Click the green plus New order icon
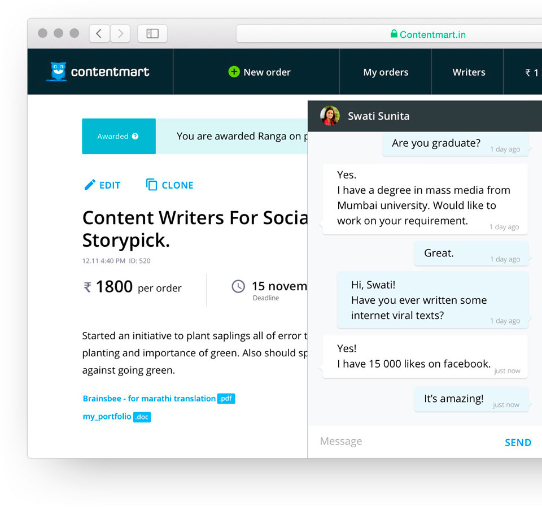The height and width of the screenshot is (507, 542). [234, 72]
